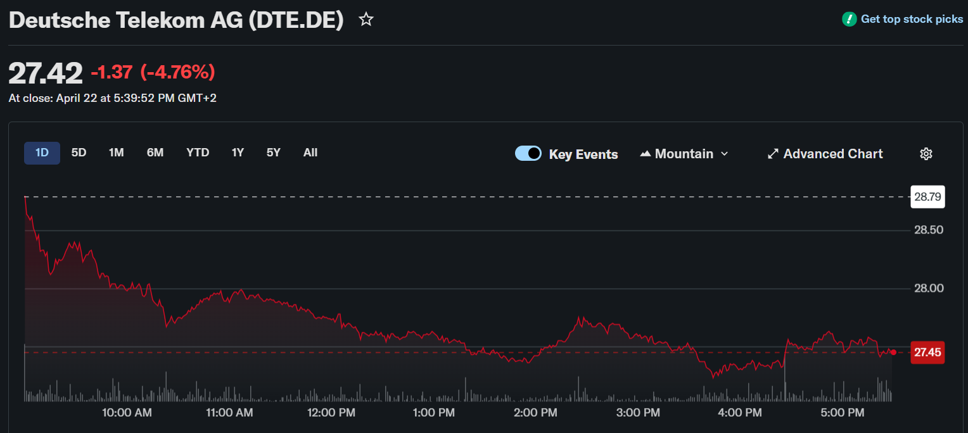Screen dimensions: 968x433
Task: Click the Mountain chart type icon
Action: pos(646,154)
